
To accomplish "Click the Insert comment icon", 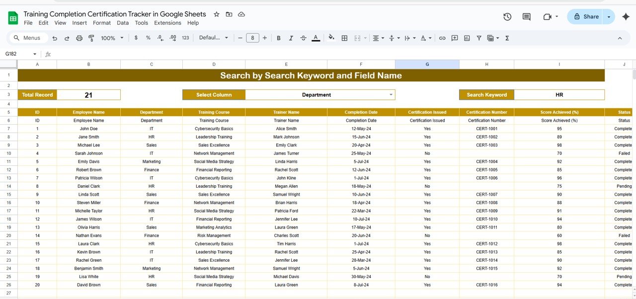I will click(454, 38).
